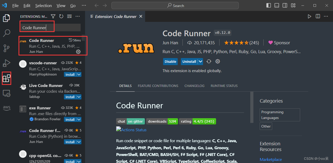Install exe Runner extension
333x163 pixels.
coord(70,120)
